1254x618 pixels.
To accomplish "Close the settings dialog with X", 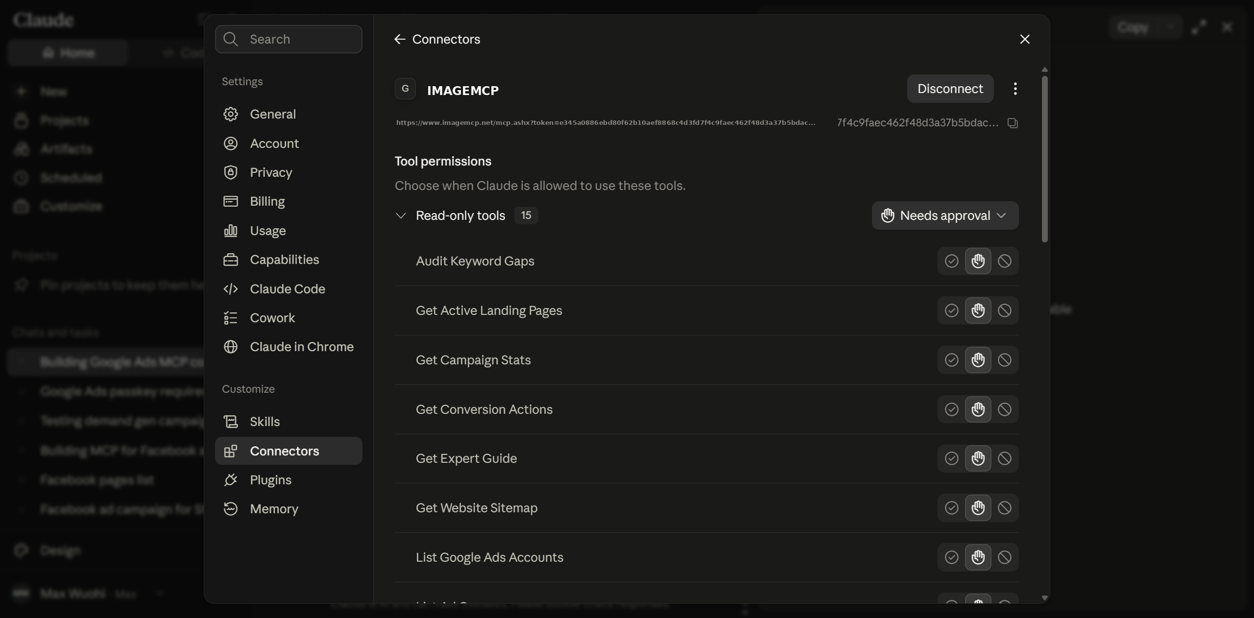I will (1025, 39).
